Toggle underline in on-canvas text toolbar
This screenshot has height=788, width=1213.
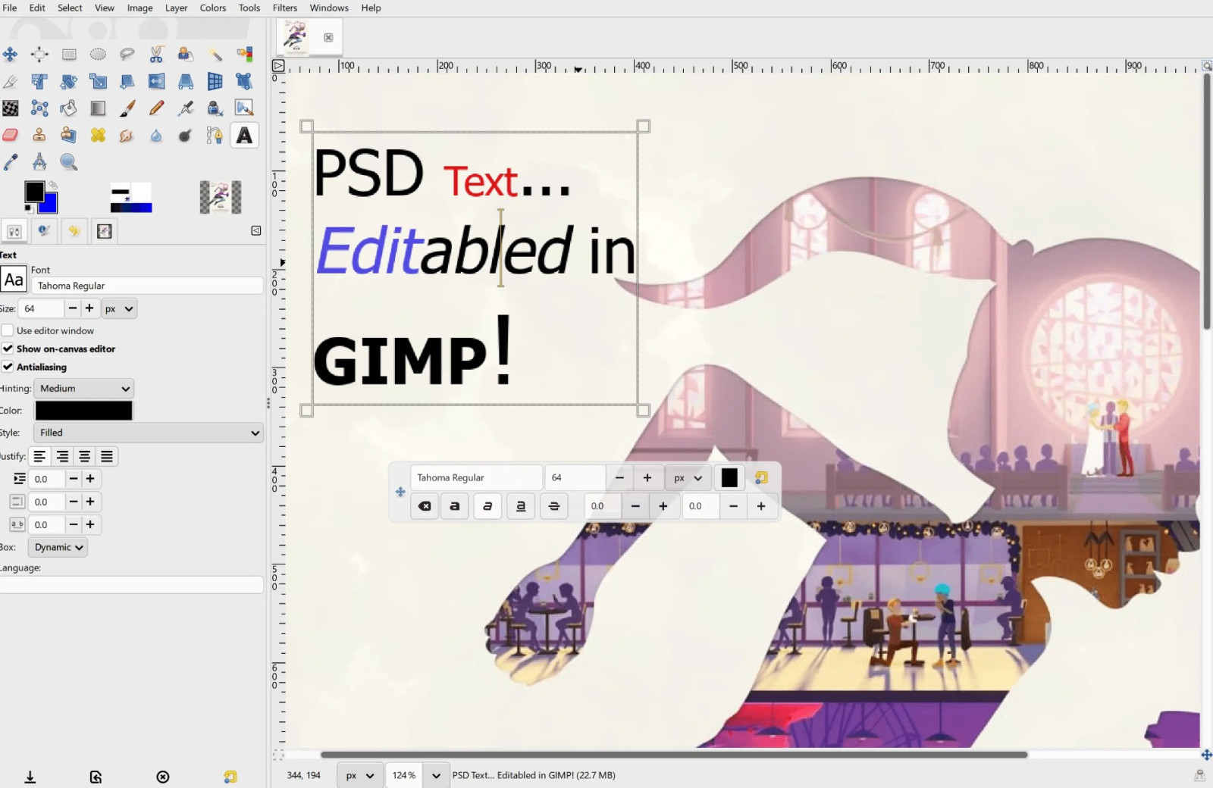tap(521, 506)
